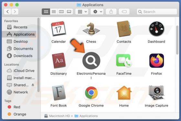This screenshot has width=181, height=121.
Task: Minimize the window with the yellow button
Action: (11, 5)
